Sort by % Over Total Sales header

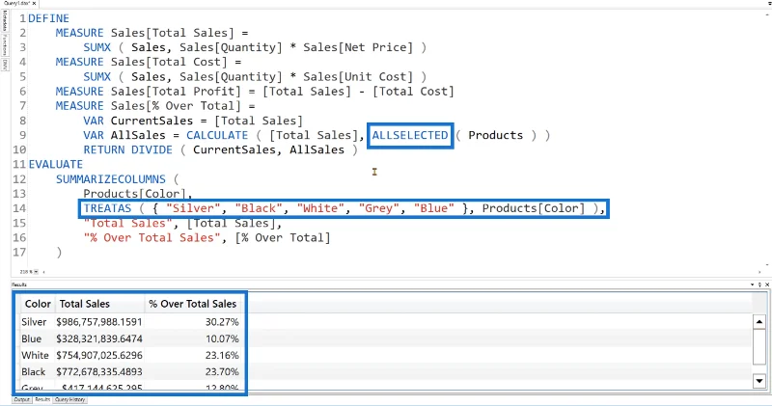coord(193,304)
